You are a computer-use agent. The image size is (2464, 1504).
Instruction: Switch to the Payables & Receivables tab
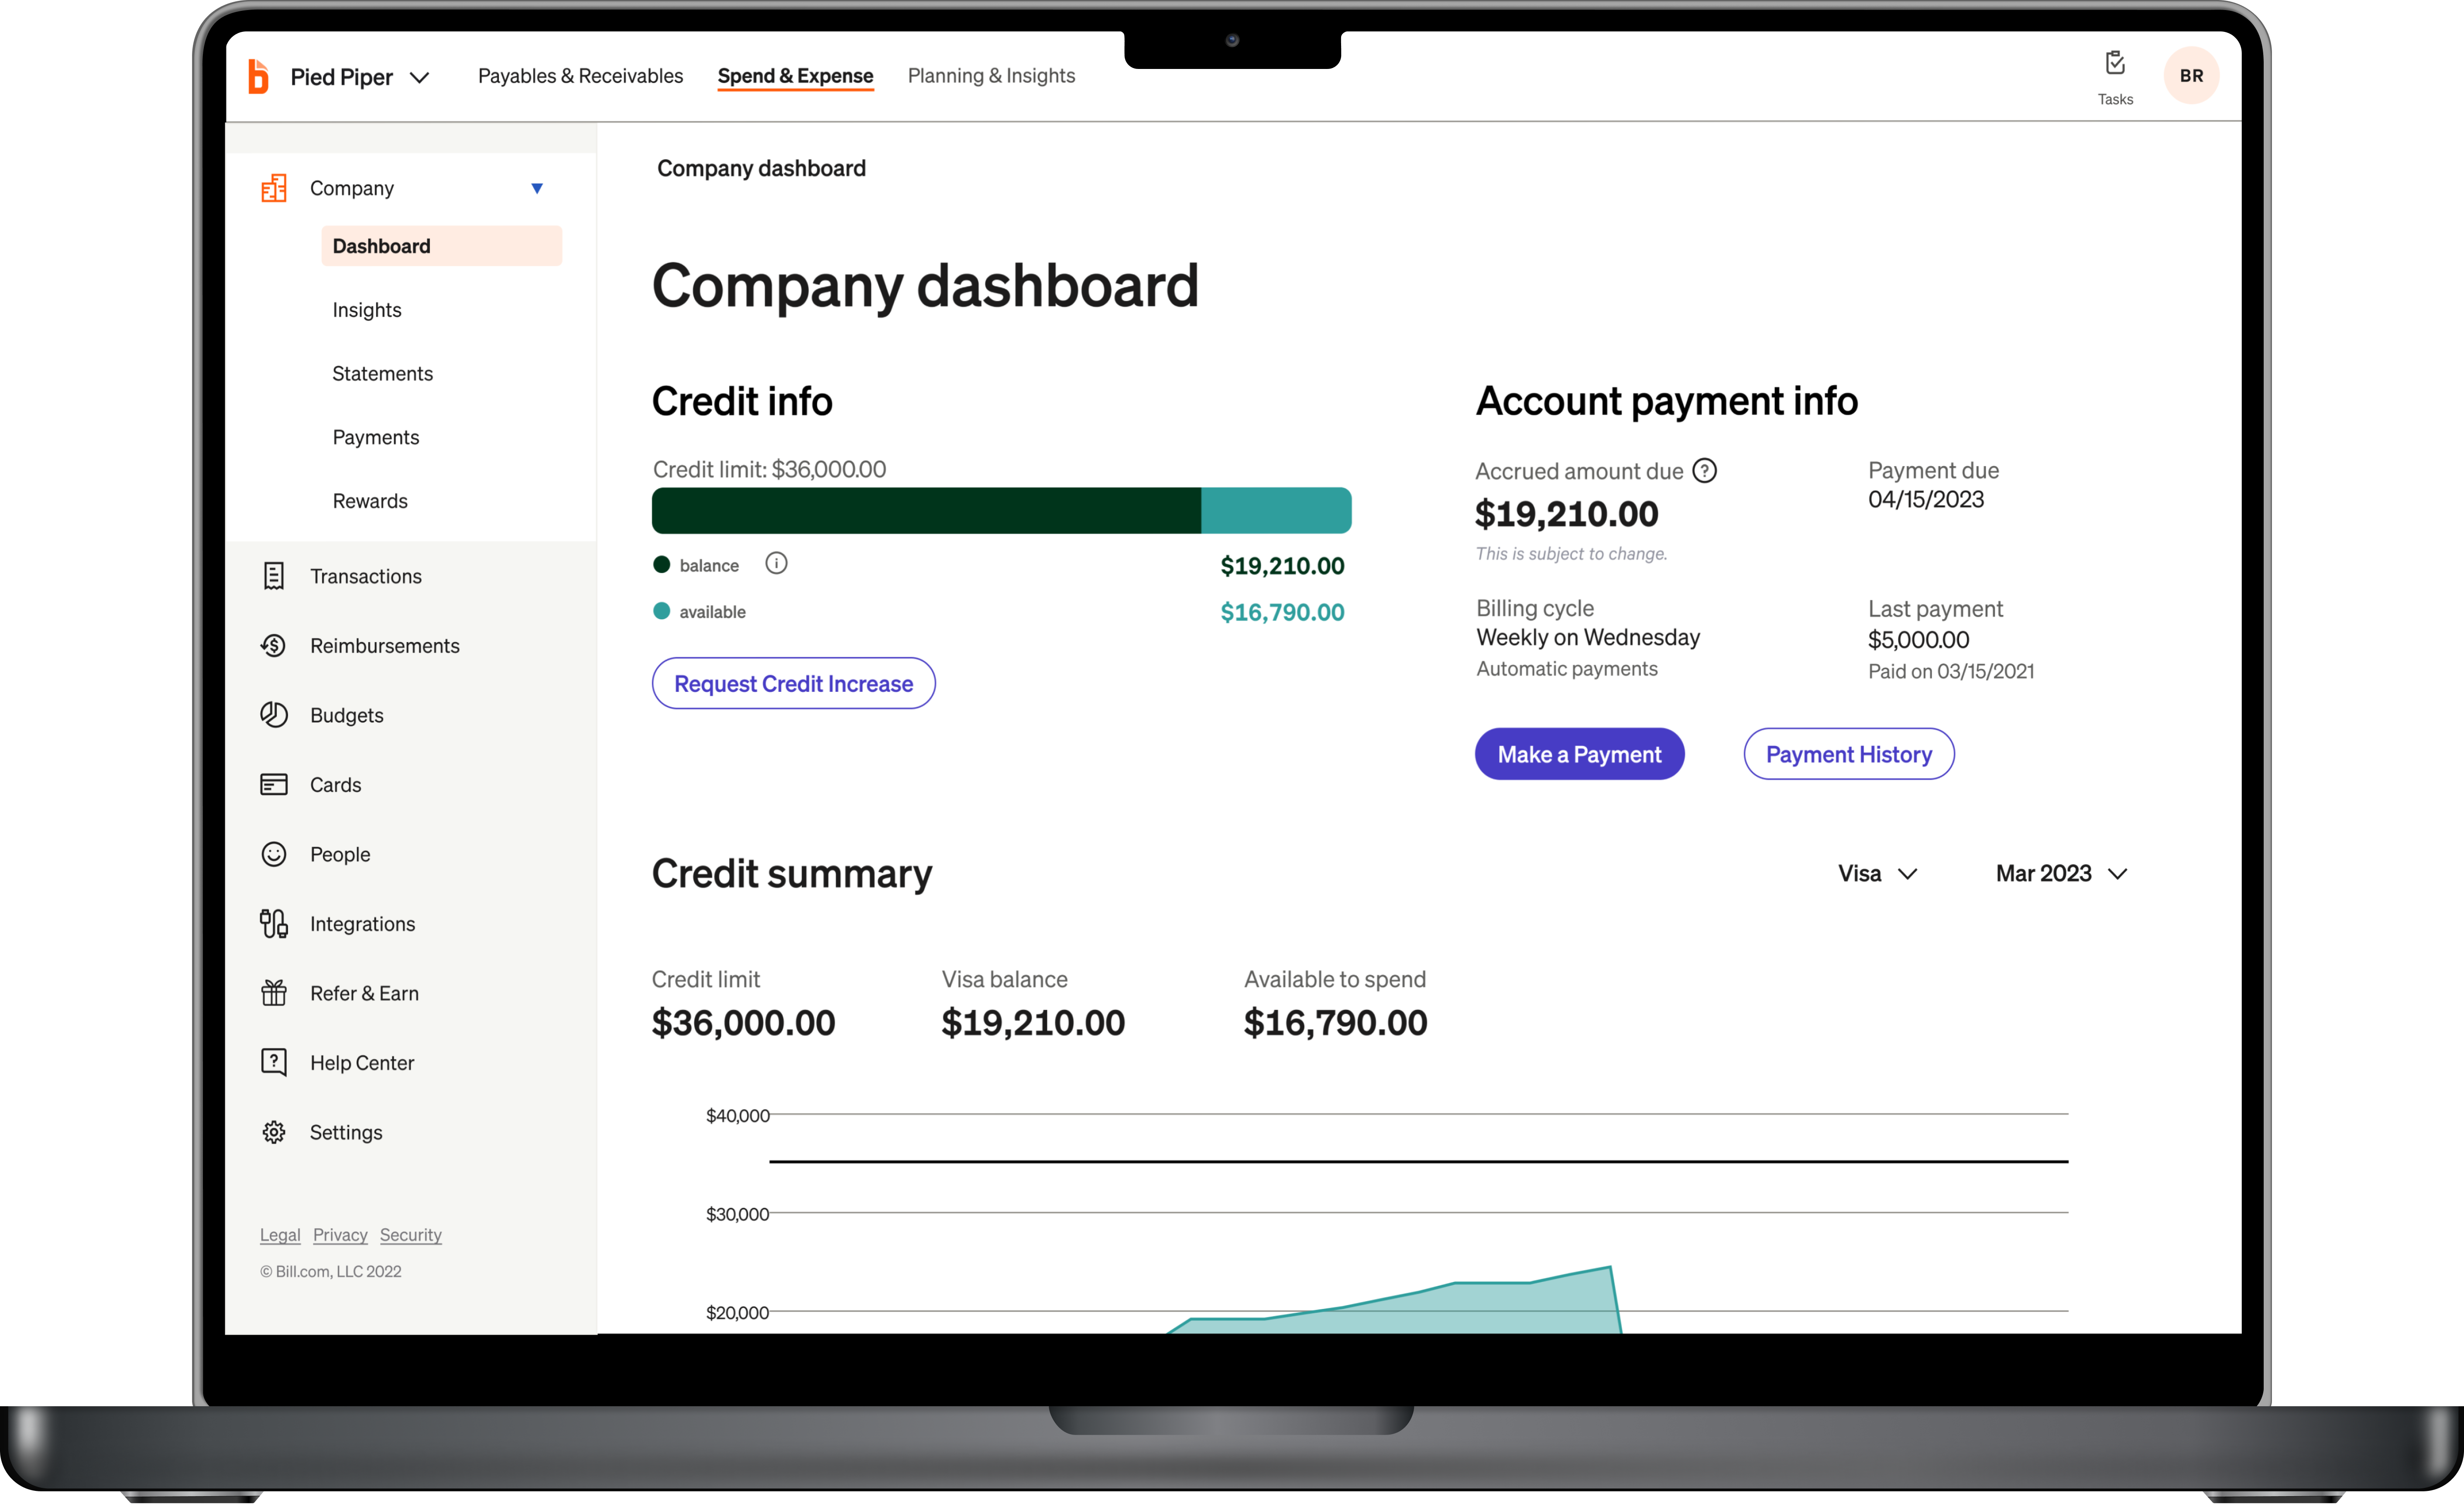(x=580, y=75)
